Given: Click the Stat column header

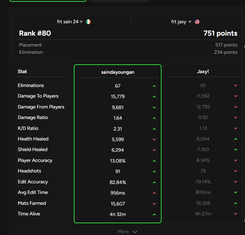Looking at the screenshot, I should pos(22,72).
